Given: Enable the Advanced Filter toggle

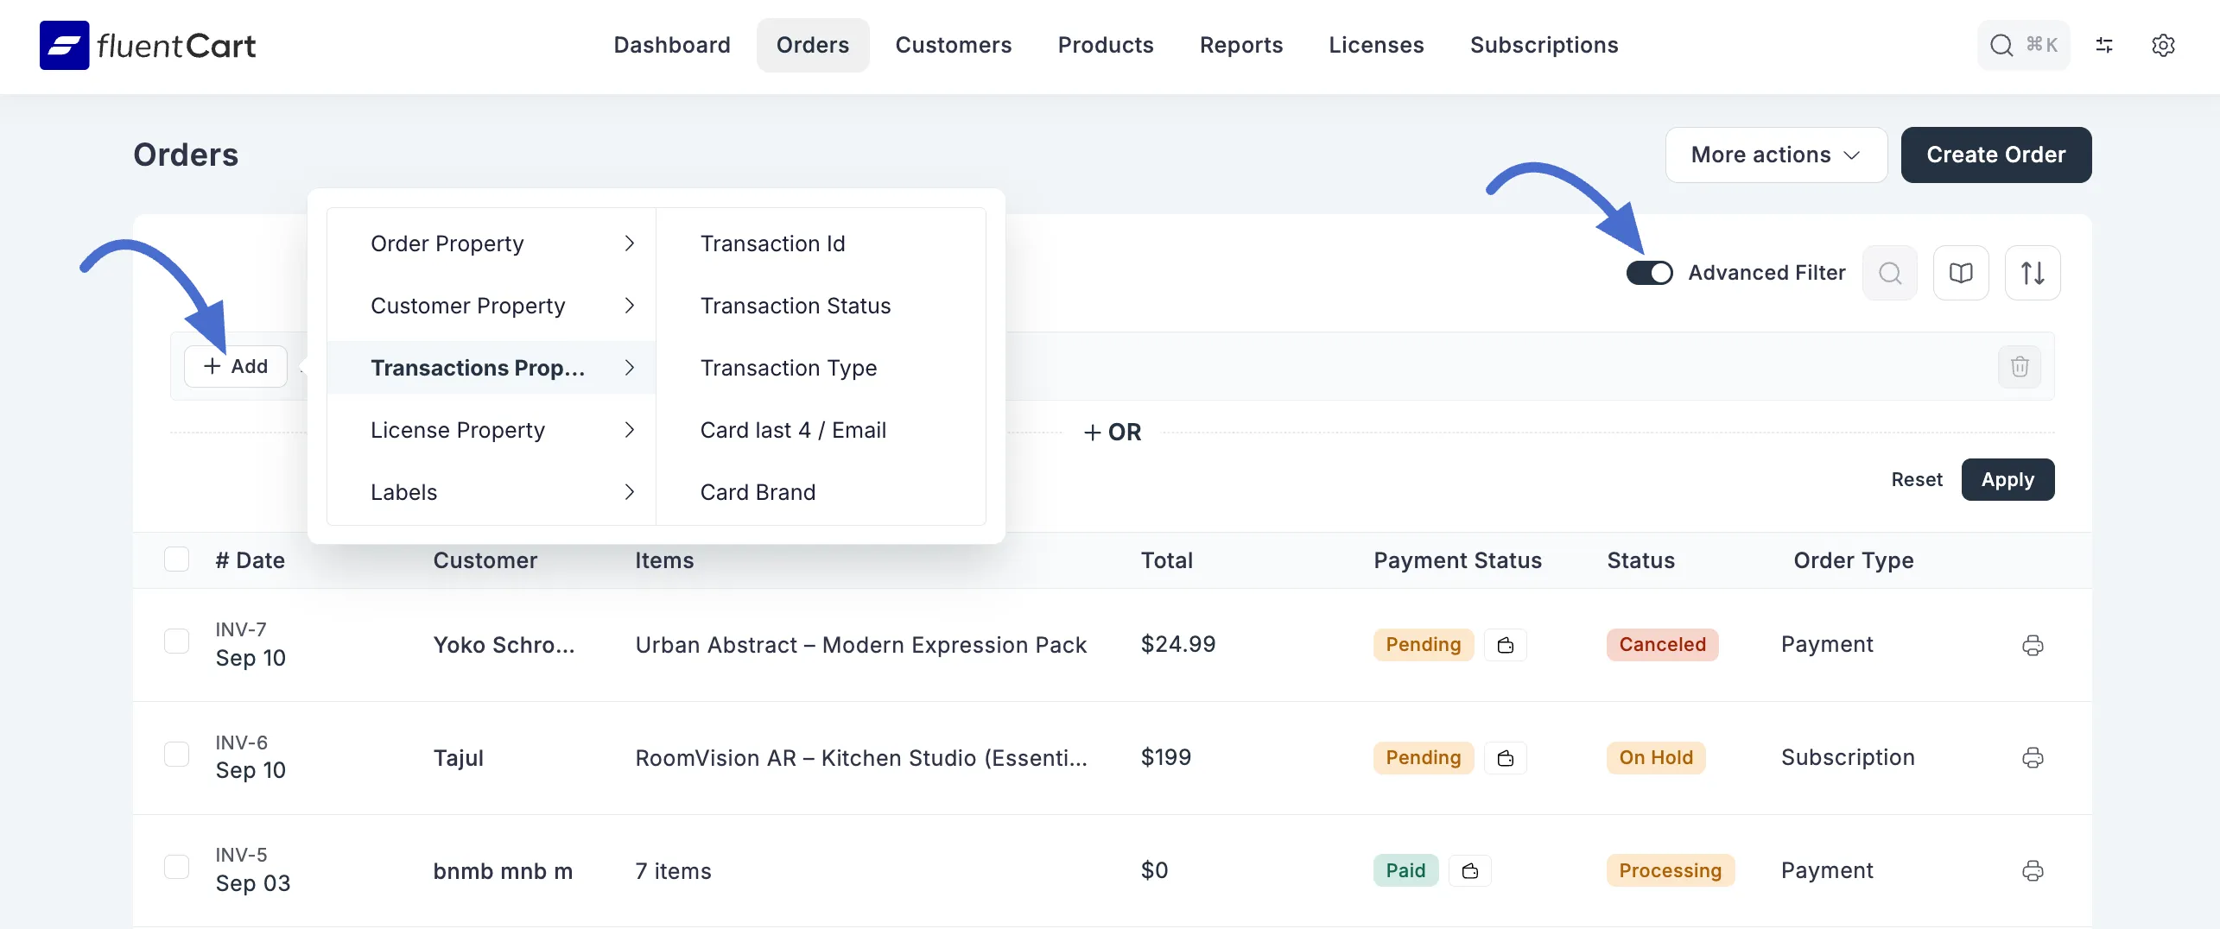Looking at the screenshot, I should click(1651, 272).
